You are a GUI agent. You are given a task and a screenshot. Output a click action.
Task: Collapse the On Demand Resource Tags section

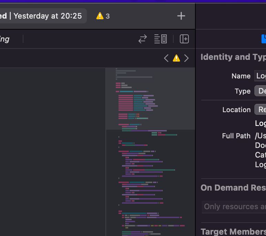(x=233, y=188)
